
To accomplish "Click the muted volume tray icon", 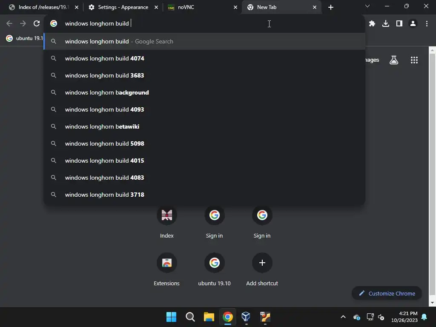I will tap(381, 317).
